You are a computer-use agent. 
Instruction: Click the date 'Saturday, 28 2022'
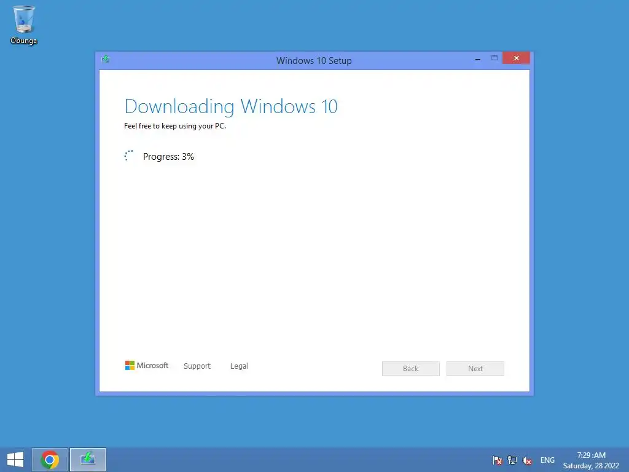coord(591,466)
